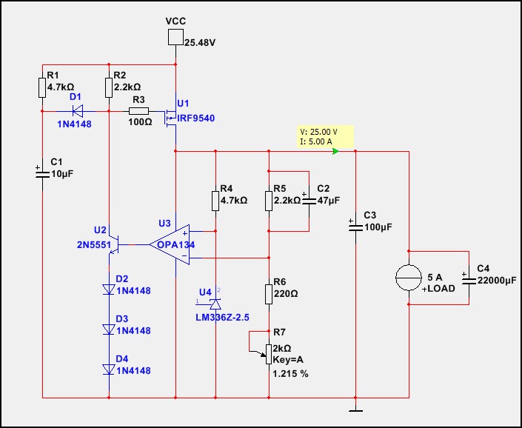Select diode D3 symbol
Viewport: 522px width, 428px height.
109,330
